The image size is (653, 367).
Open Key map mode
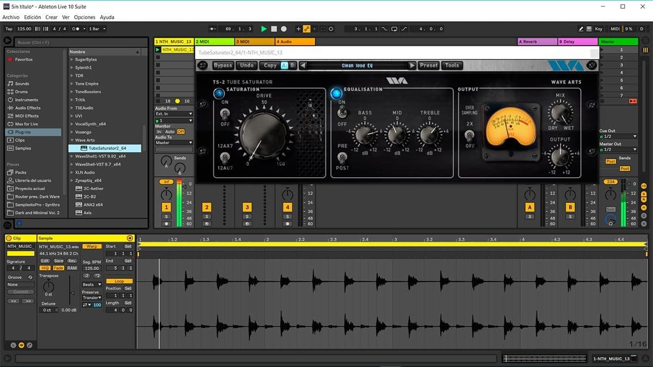(599, 29)
